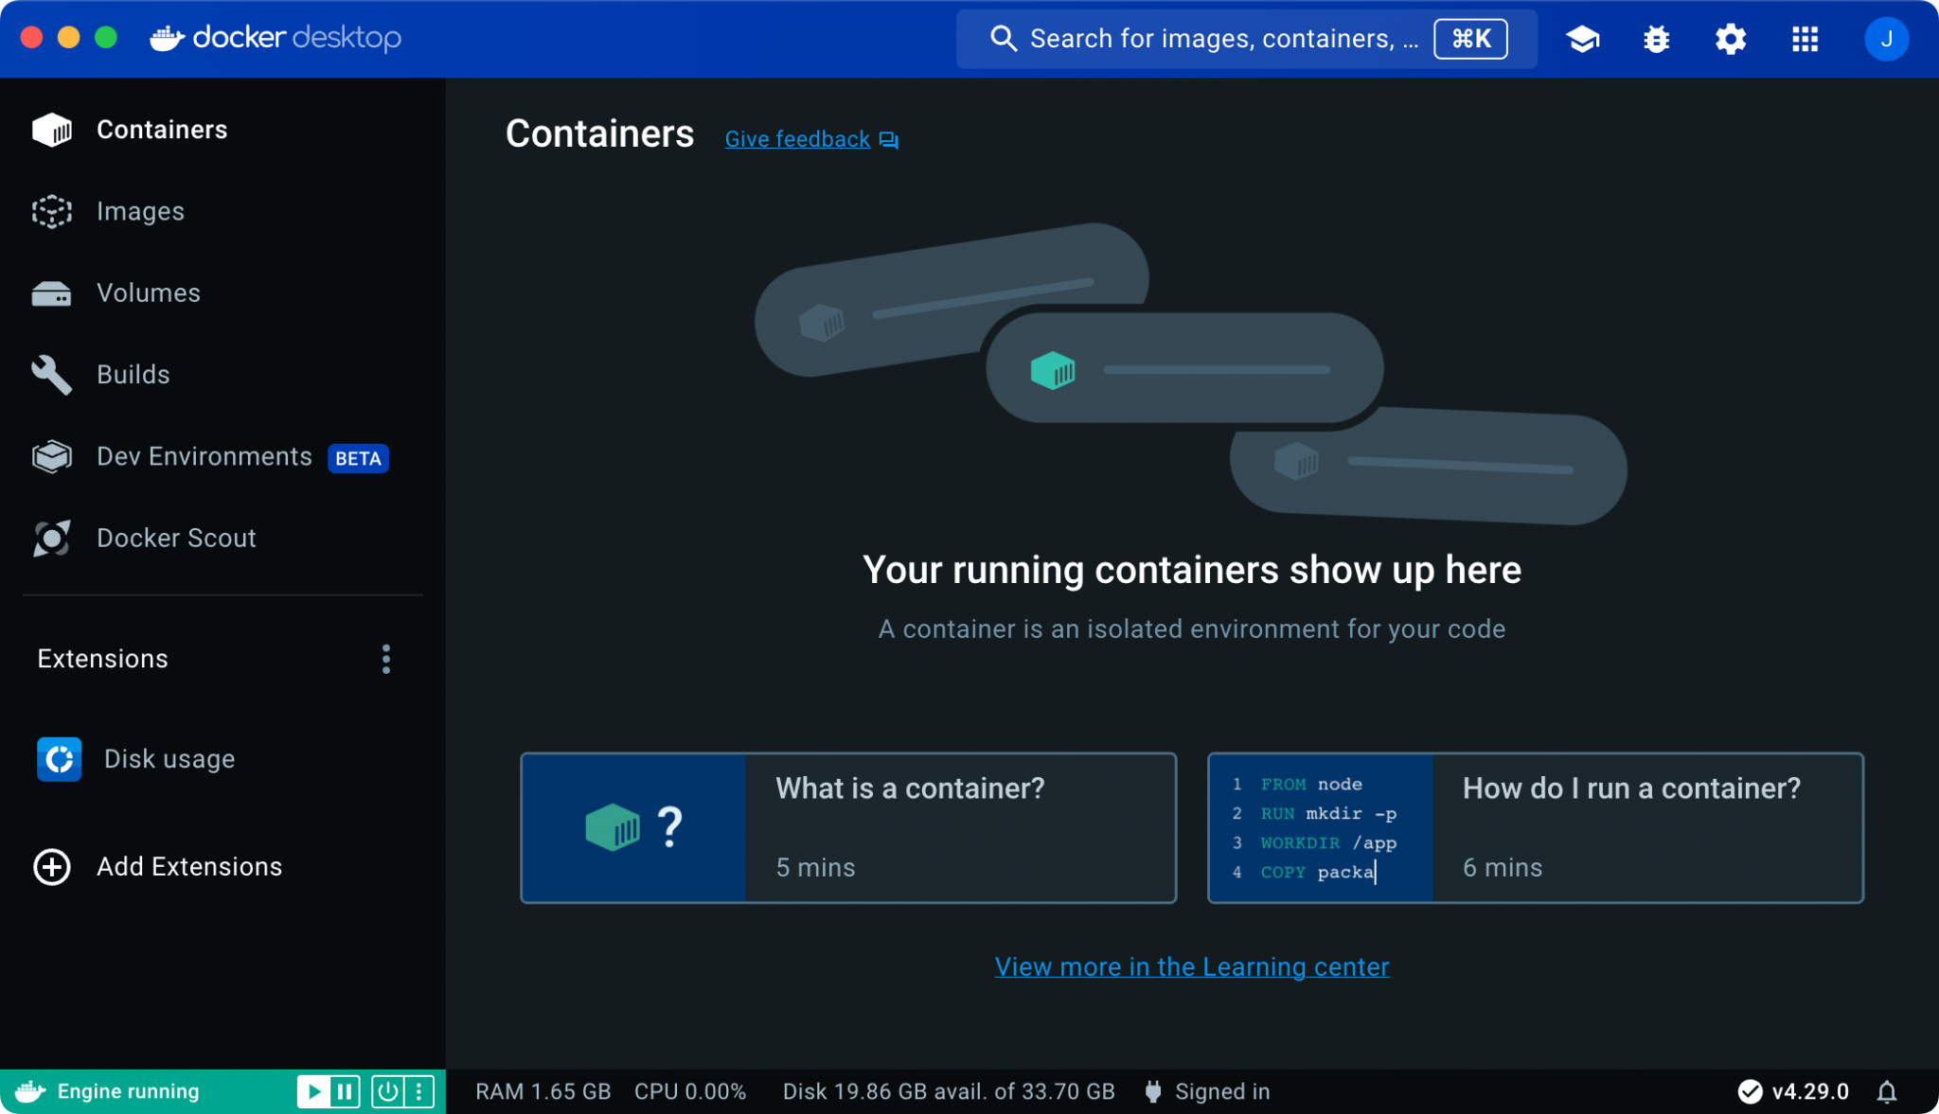Open the Disk usage extension icon
This screenshot has height=1114, width=1939.
(x=60, y=759)
